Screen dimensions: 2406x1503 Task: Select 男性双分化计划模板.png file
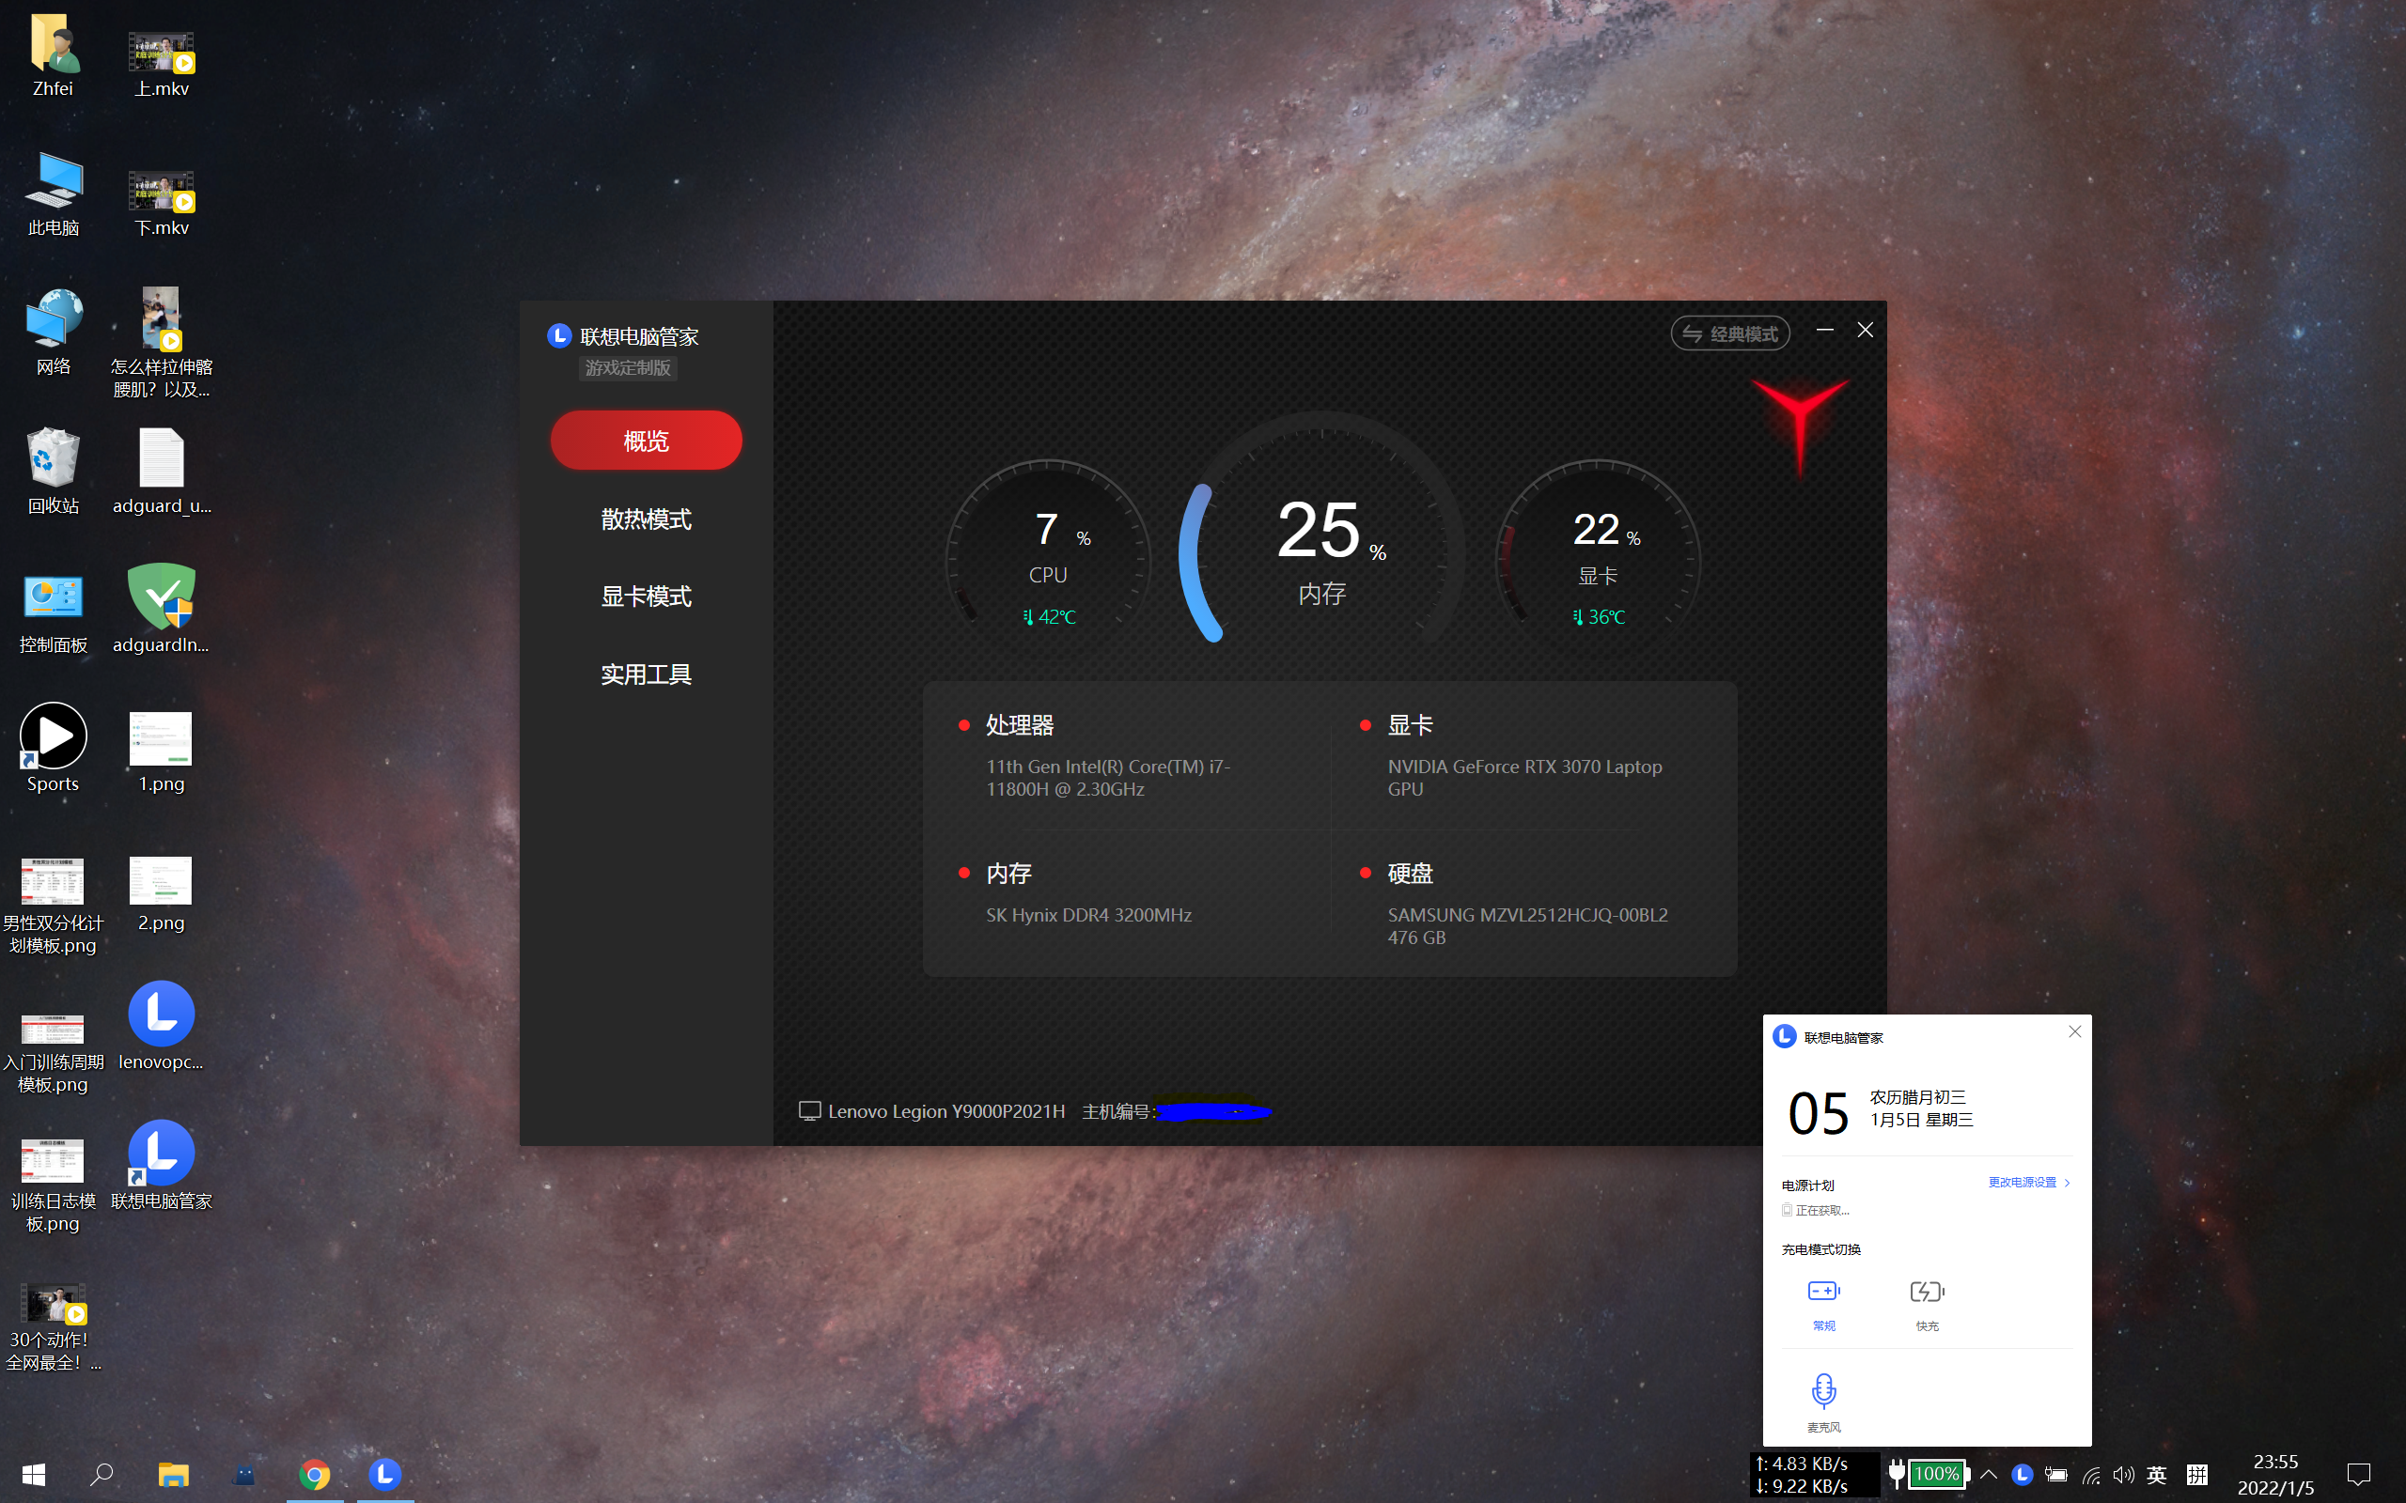coord(53,905)
